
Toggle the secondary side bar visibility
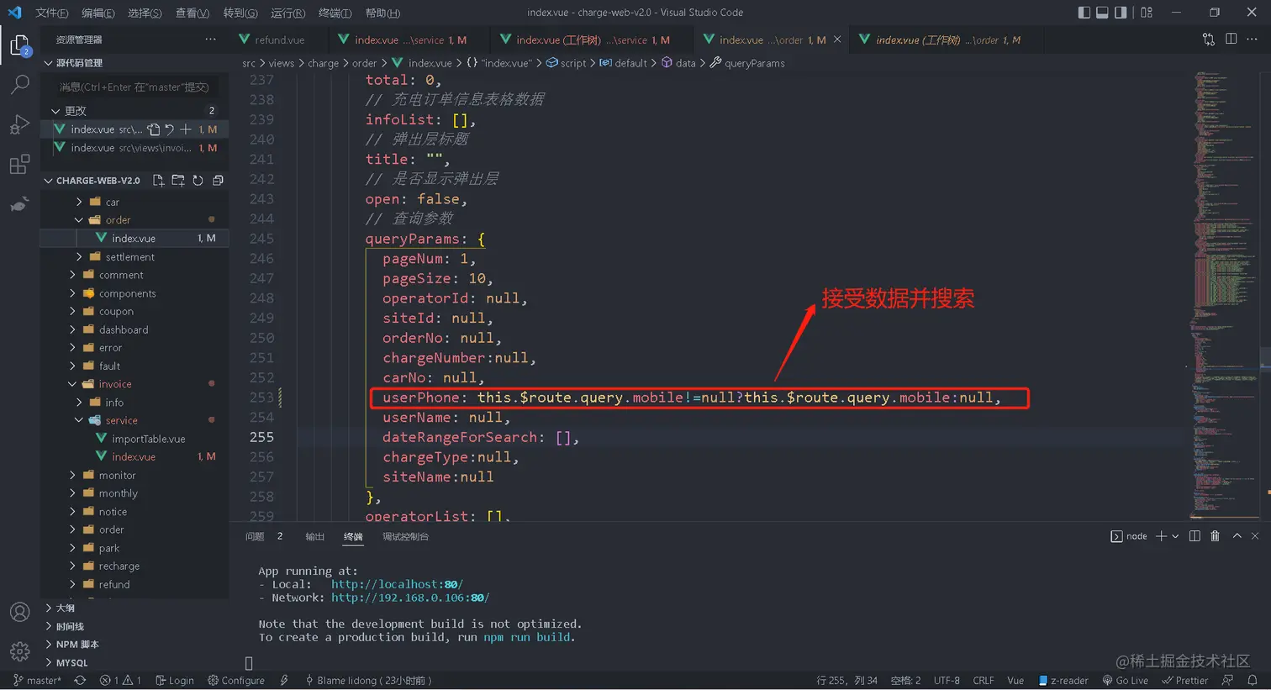(x=1121, y=13)
